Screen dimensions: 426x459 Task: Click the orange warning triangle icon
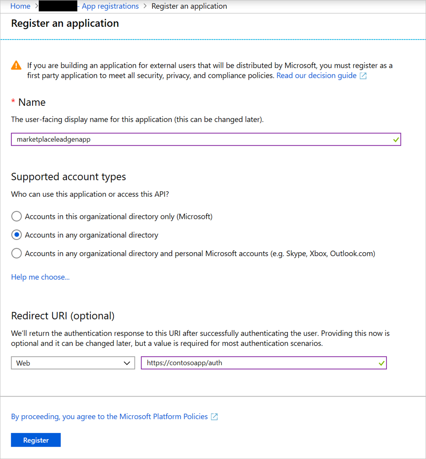(16, 65)
